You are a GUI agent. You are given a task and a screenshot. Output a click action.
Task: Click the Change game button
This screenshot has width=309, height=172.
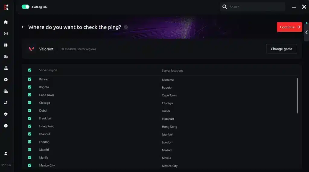coord(282,49)
